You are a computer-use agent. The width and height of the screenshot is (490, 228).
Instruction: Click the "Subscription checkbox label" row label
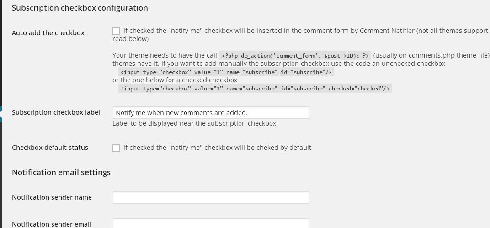tap(56, 112)
